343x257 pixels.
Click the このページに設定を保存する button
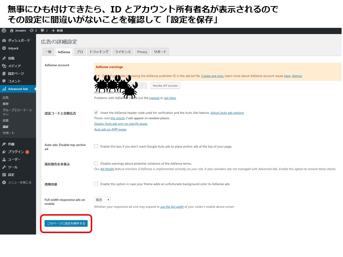click(66, 223)
